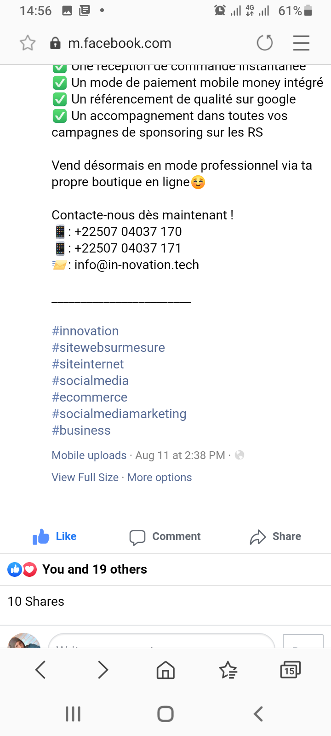The image size is (331, 736).
Task: Open the browser hamburger menu
Action: (301, 43)
